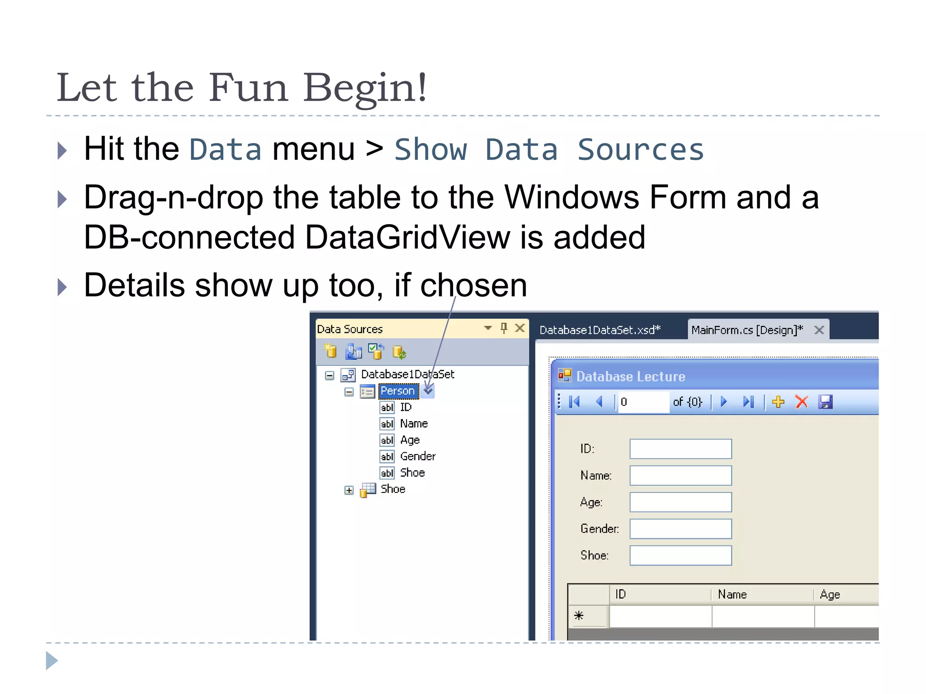The height and width of the screenshot is (694, 926).
Task: Select Name field under Person
Action: tap(414, 423)
